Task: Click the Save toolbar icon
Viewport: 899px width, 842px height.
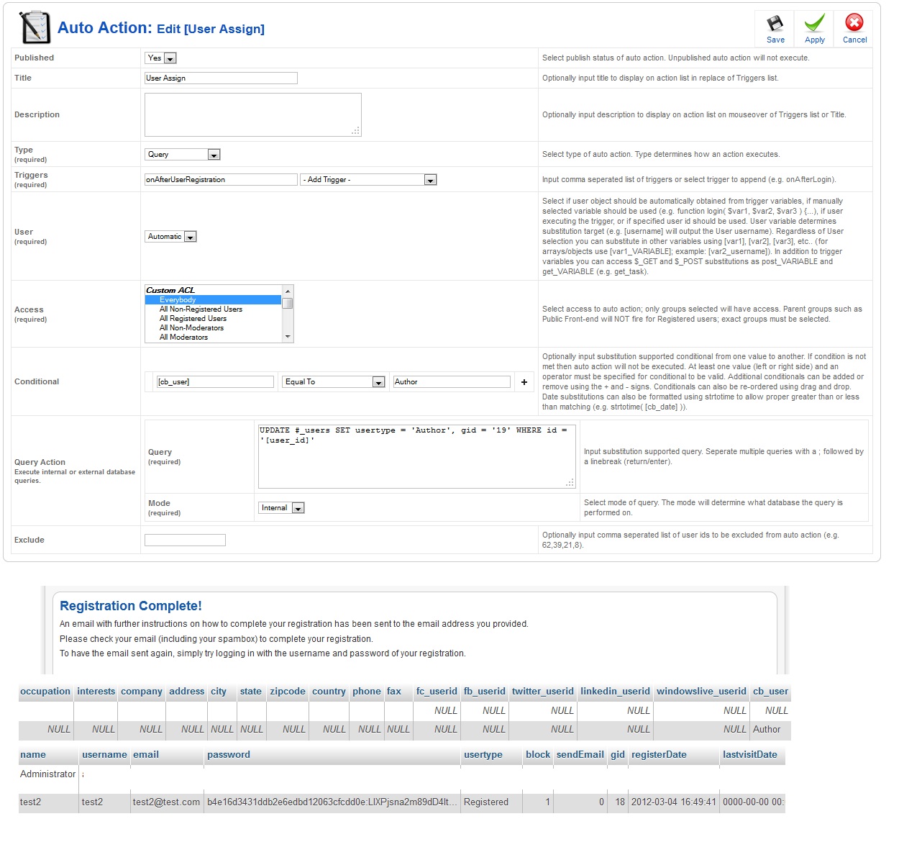Action: pos(775,24)
